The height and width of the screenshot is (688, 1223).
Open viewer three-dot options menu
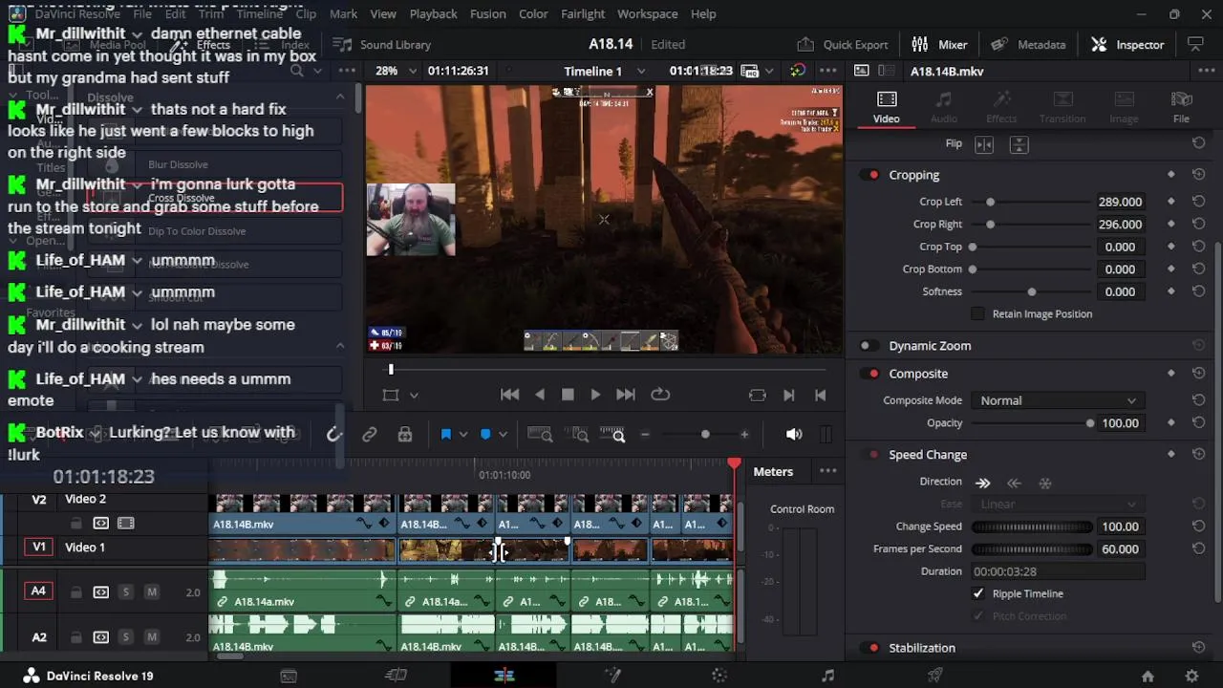827,71
